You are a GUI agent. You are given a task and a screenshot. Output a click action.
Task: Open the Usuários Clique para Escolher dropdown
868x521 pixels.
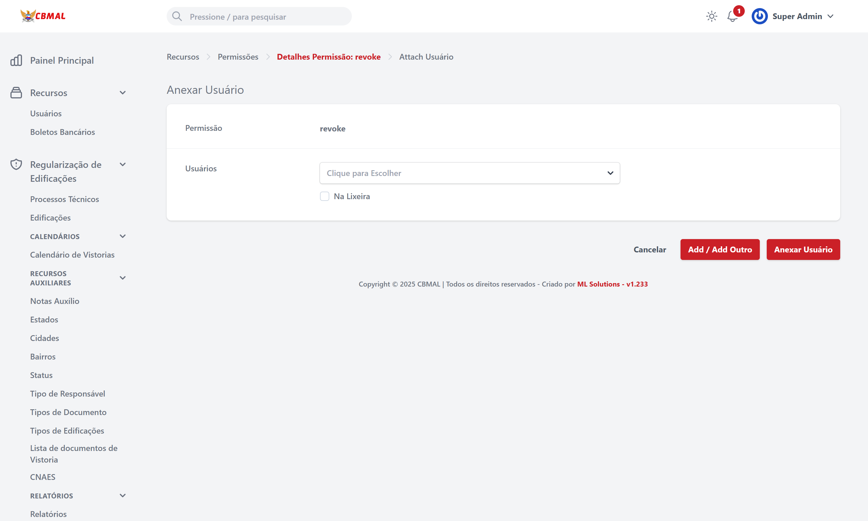469,173
